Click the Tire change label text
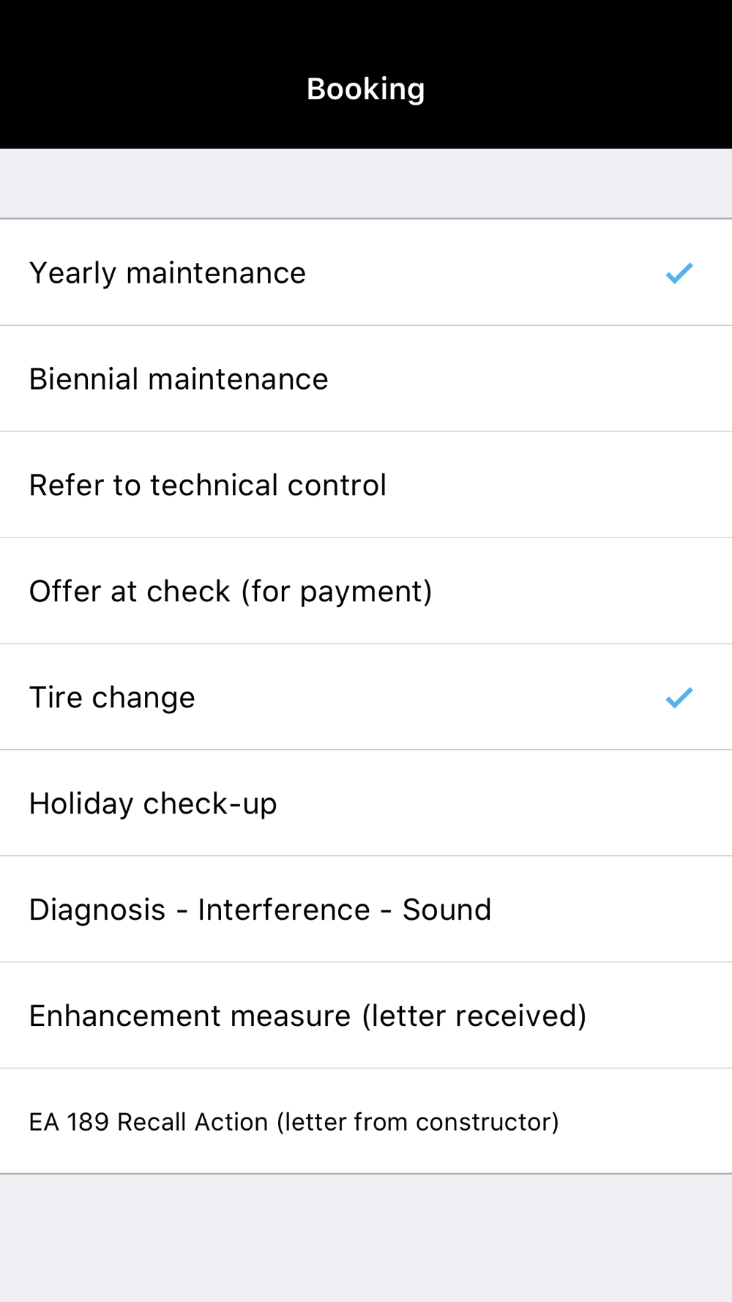The image size is (732, 1302). [112, 698]
